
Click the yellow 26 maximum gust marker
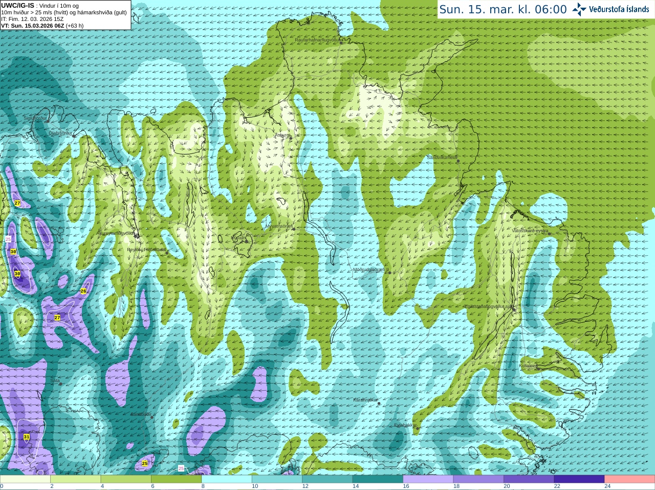click(x=83, y=291)
